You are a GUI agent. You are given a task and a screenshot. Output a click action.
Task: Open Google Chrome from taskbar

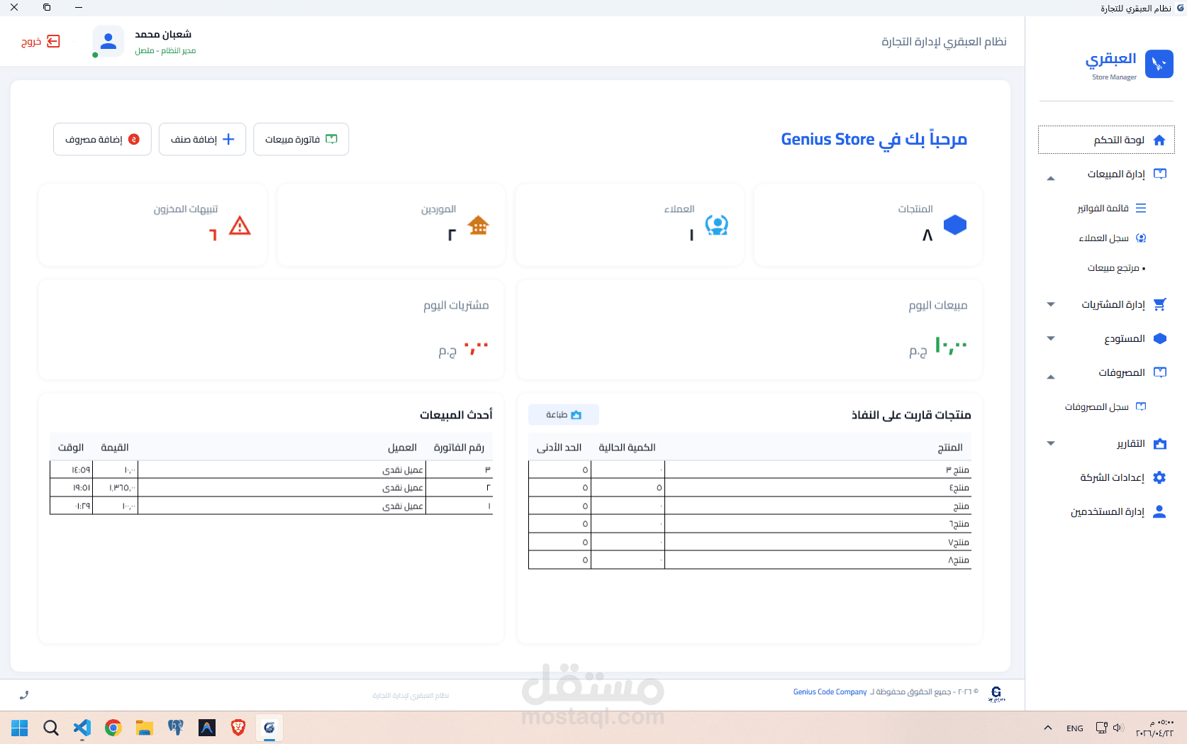[x=113, y=728]
